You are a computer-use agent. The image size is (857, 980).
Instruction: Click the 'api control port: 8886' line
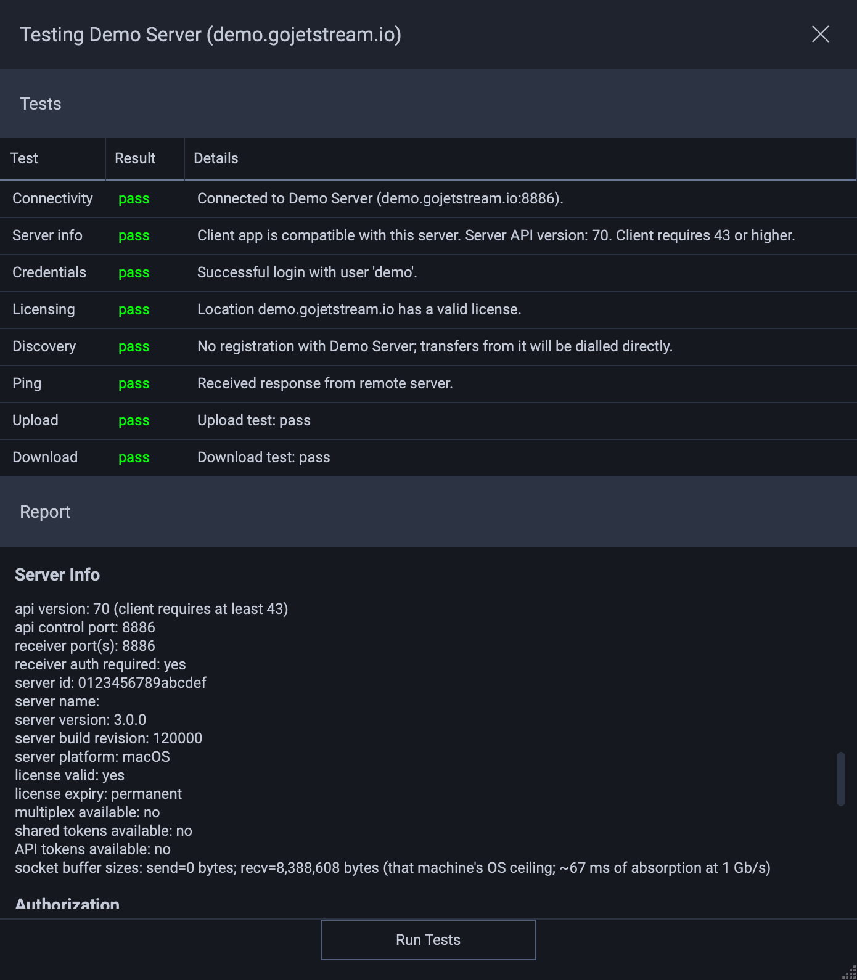click(x=85, y=627)
